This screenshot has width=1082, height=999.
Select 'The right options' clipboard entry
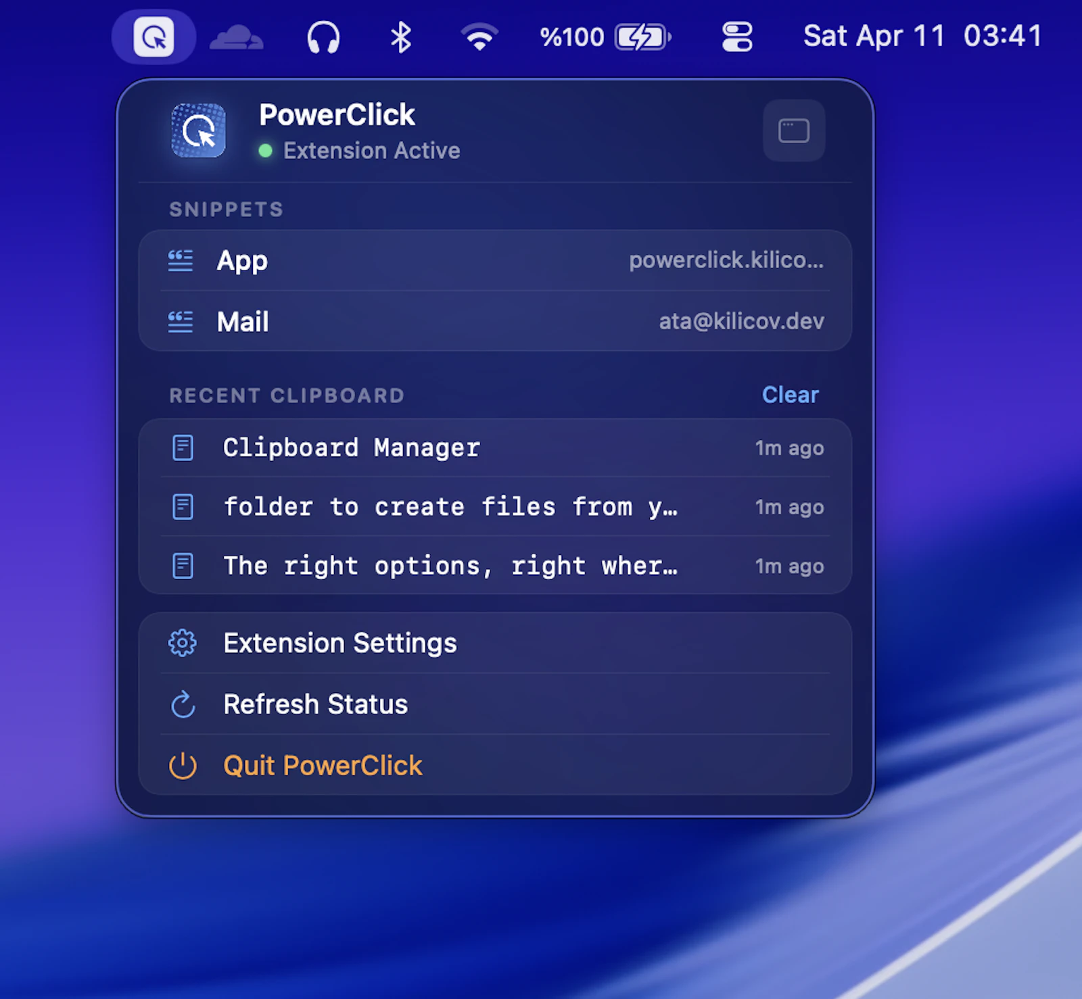point(495,566)
